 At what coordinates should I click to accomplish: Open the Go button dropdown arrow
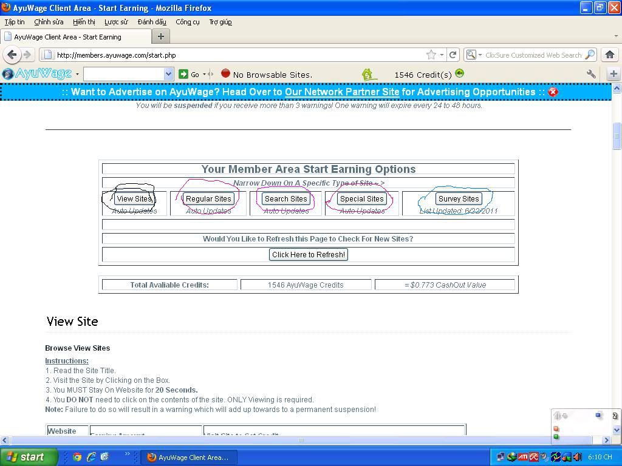click(x=204, y=74)
